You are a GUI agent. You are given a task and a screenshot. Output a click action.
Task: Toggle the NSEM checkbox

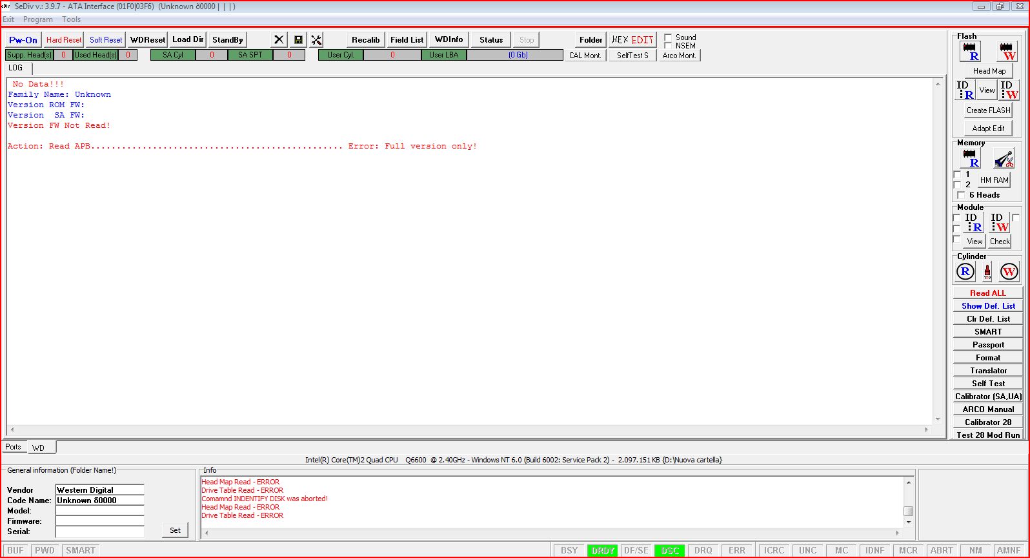click(x=668, y=46)
